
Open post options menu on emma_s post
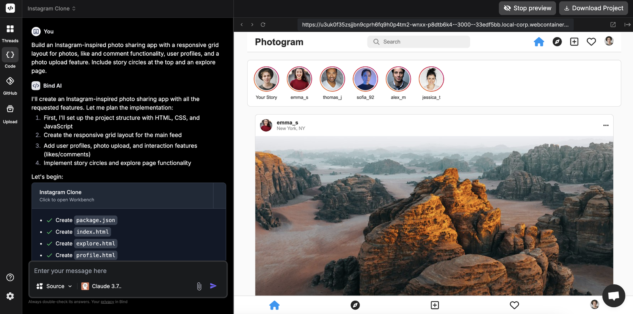605,125
